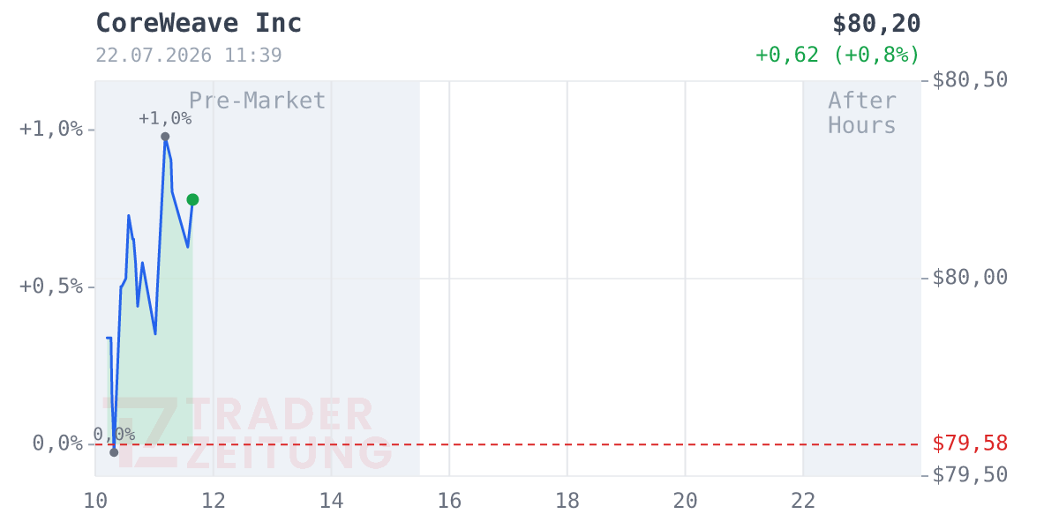This screenshot has height=529, width=1059.
Task: Click the 12 hour axis tick
Action: click(x=214, y=501)
